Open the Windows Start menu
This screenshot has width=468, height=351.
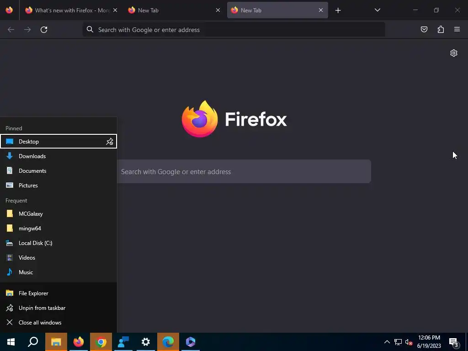click(11, 342)
